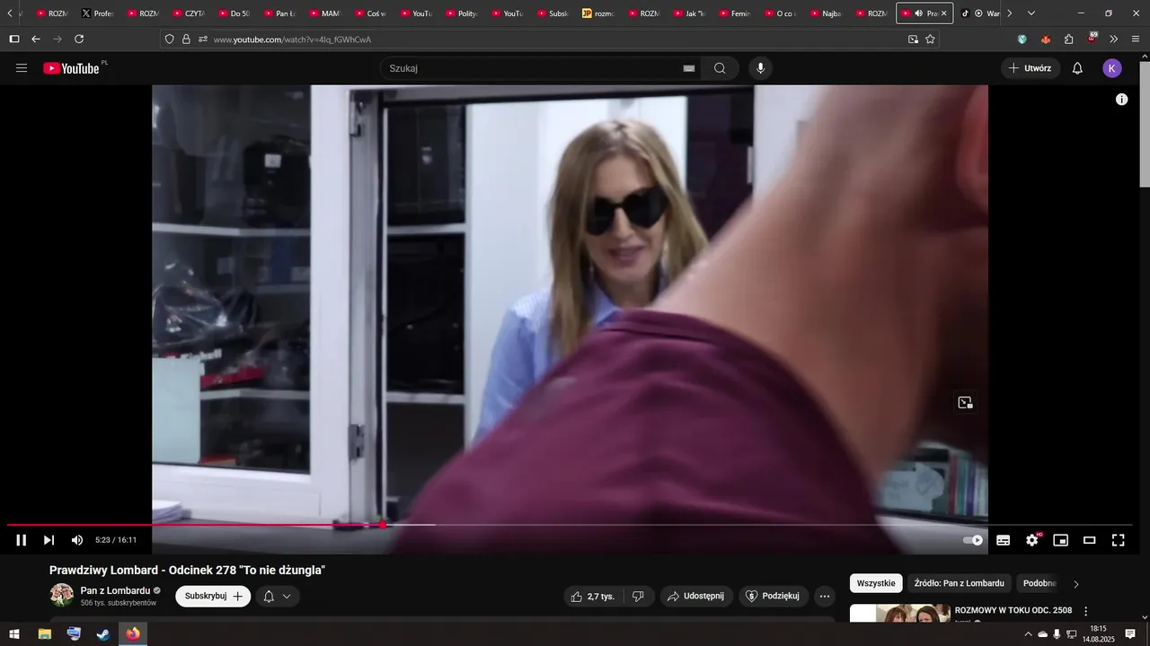Open the Firefox application menu
The width and height of the screenshot is (1150, 646).
(1136, 39)
